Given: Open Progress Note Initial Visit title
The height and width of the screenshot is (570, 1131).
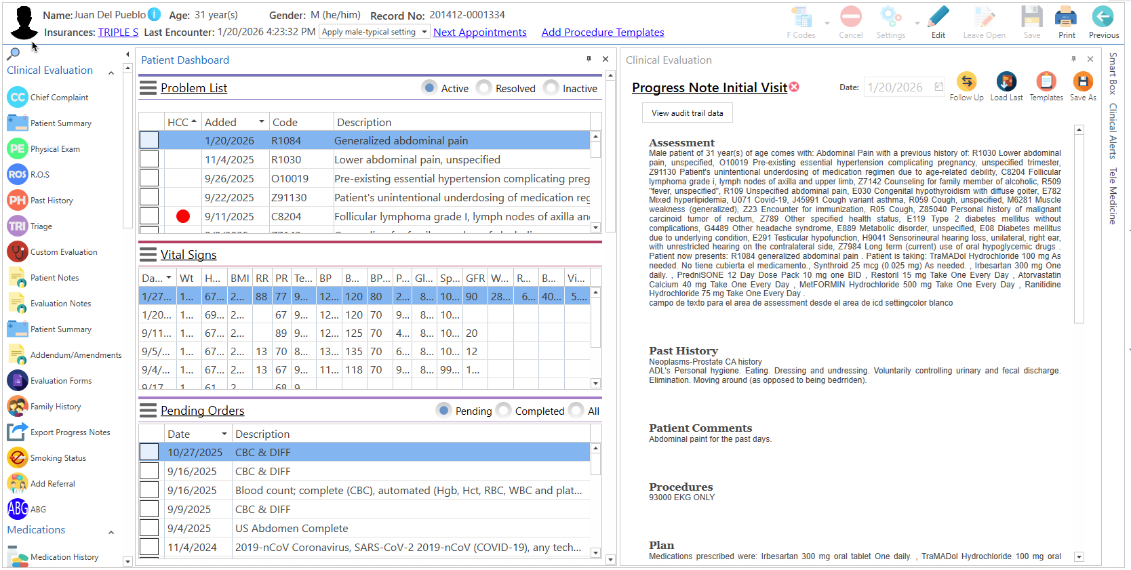Looking at the screenshot, I should (709, 87).
